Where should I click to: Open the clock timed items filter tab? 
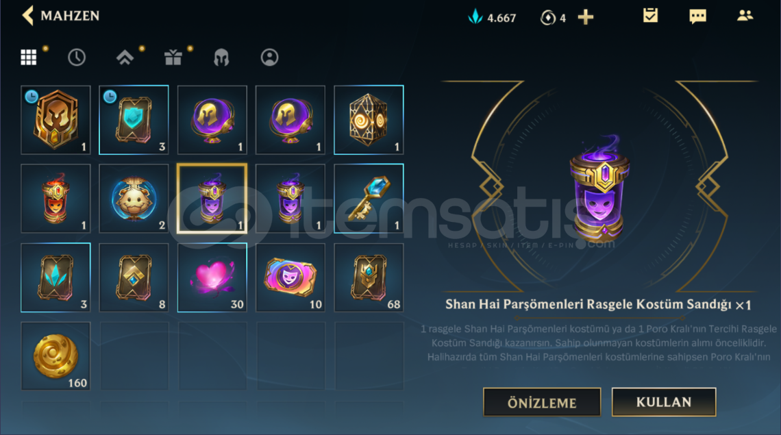click(x=77, y=58)
